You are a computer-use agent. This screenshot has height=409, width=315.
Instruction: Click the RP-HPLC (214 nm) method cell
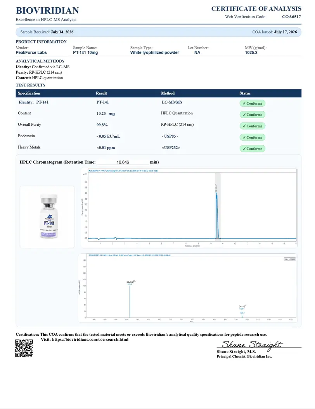pyautogui.click(x=177, y=124)
